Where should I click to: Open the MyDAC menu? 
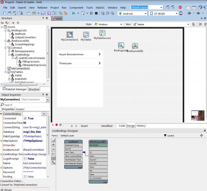(100, 8)
